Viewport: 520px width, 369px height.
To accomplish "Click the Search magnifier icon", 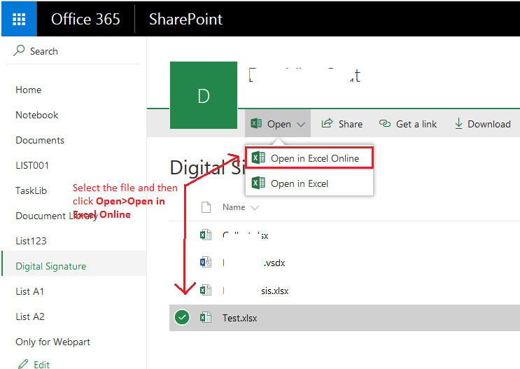I will click(x=19, y=51).
